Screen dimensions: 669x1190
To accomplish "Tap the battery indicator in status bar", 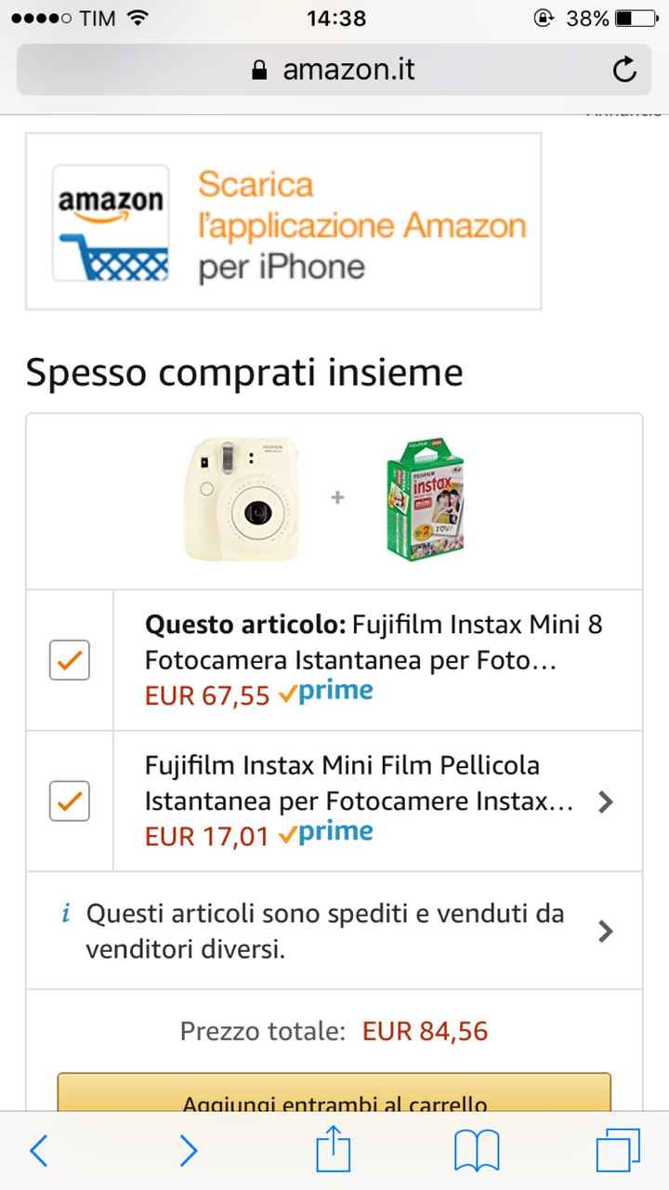I will tap(636, 18).
